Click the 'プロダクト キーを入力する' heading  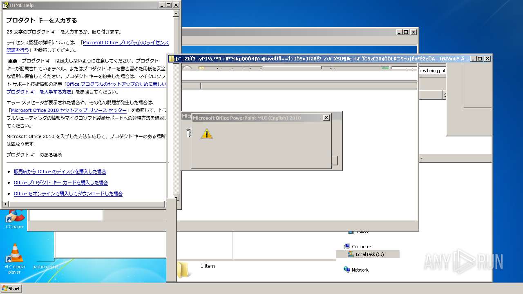(x=42, y=20)
